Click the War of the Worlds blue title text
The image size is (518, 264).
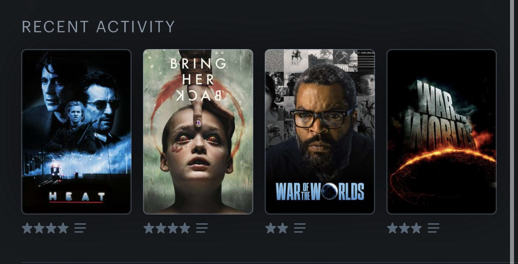(320, 191)
